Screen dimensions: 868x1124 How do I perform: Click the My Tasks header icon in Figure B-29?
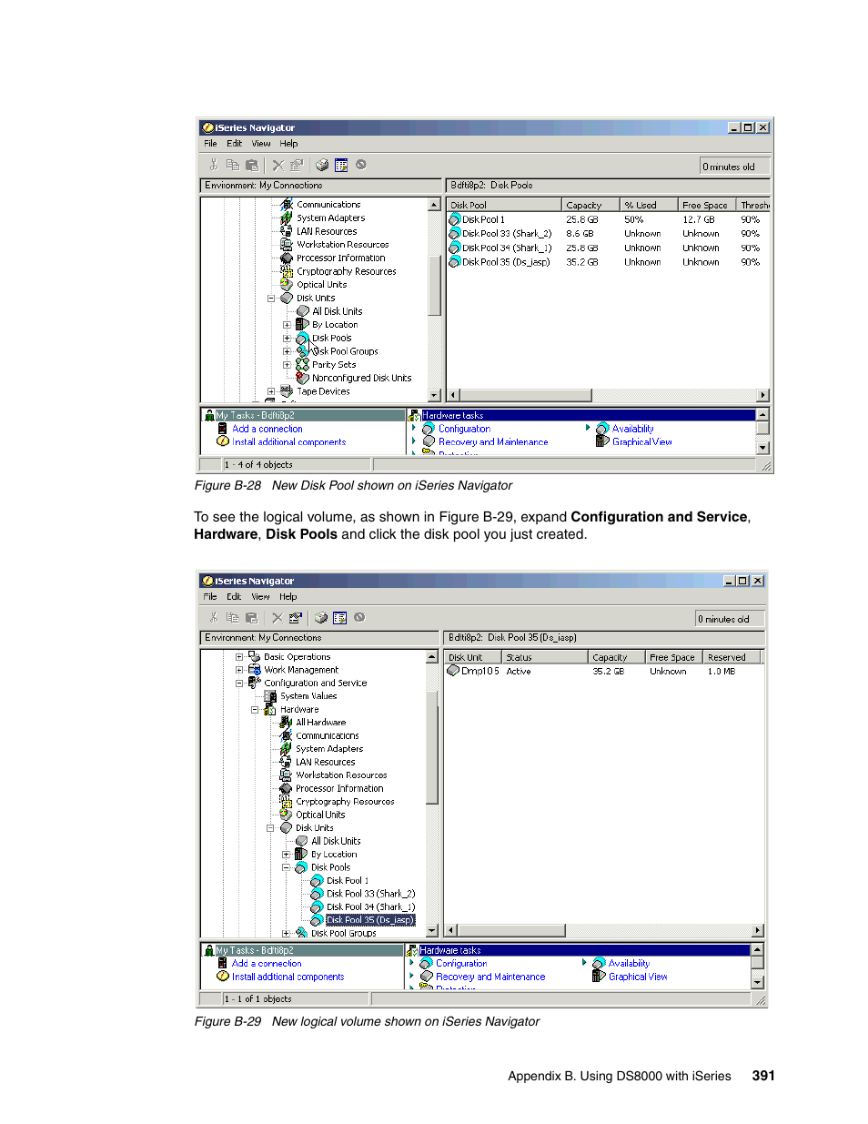pyautogui.click(x=209, y=950)
